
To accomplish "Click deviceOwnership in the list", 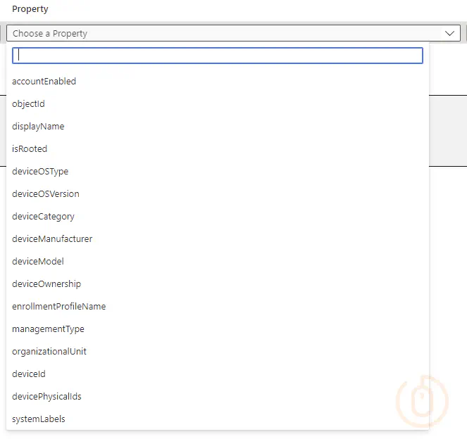I will (46, 284).
